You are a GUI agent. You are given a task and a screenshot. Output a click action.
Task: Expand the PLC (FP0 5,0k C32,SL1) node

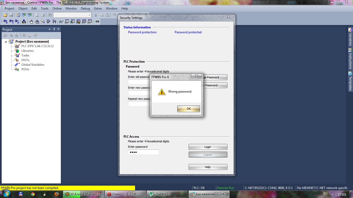[x=12, y=46]
